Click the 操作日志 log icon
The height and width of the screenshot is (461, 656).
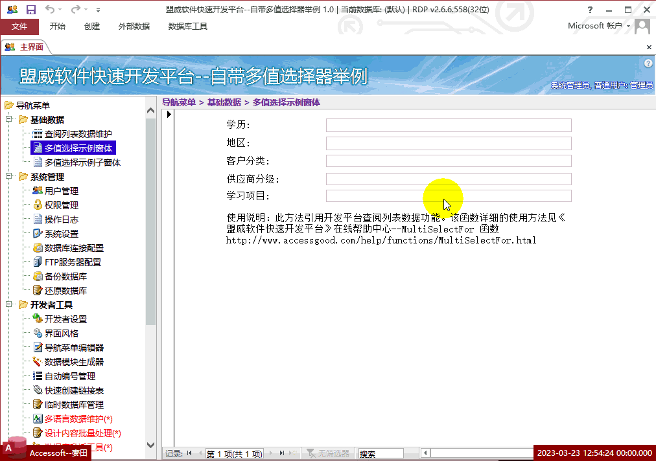(38, 219)
